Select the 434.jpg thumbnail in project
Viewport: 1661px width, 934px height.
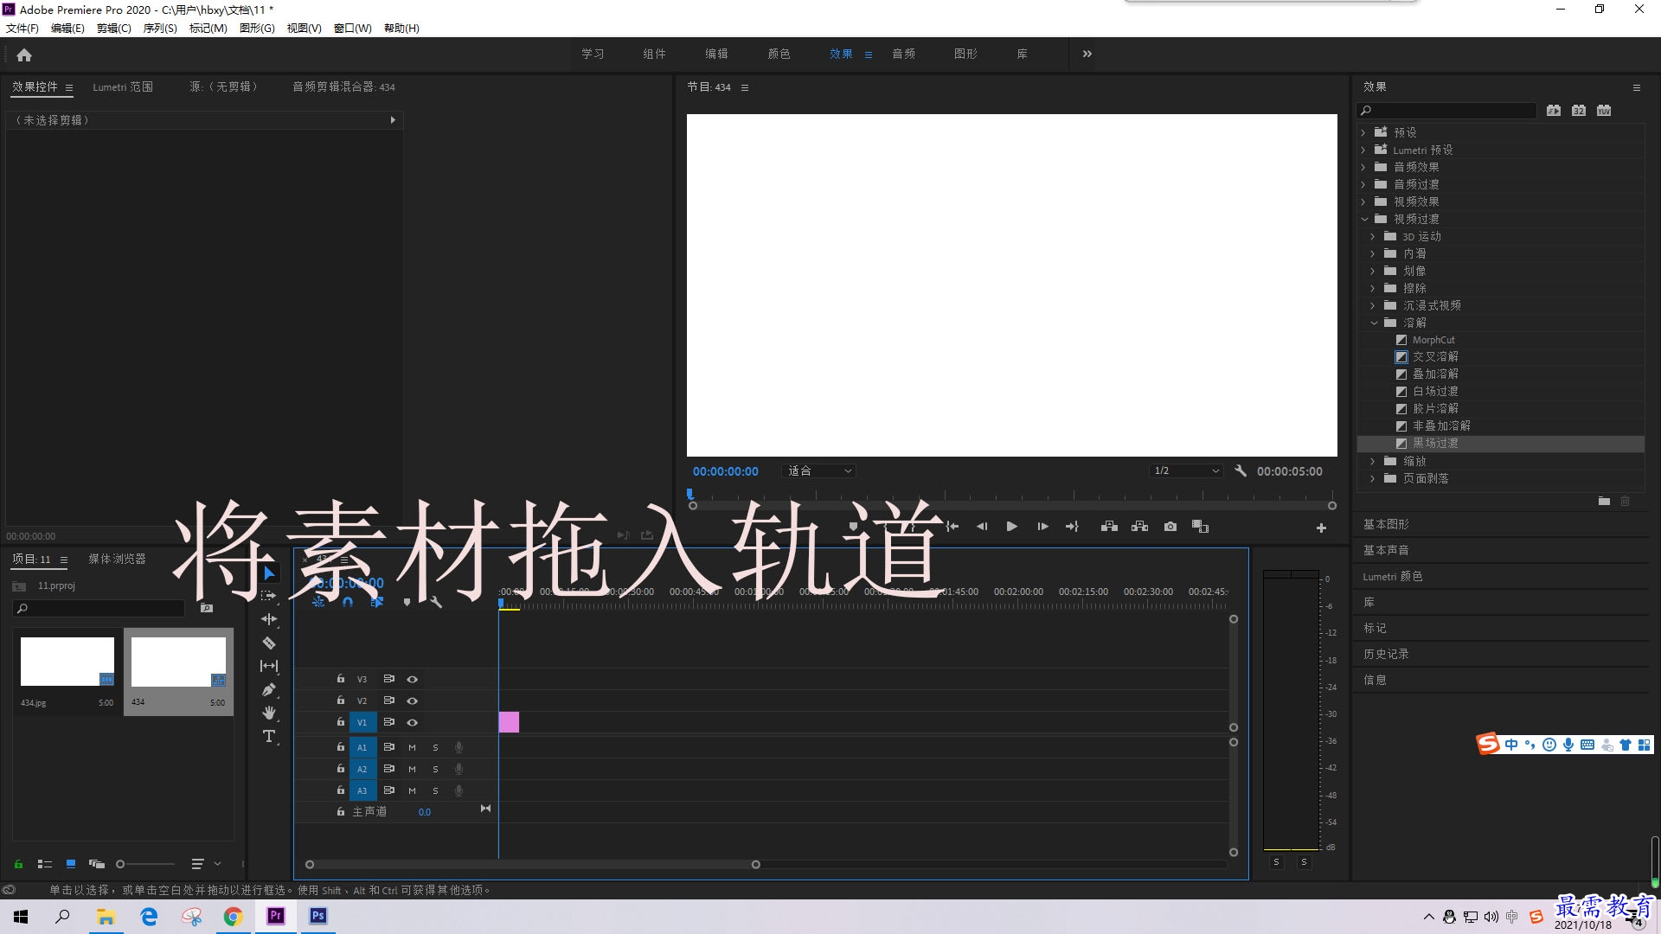pos(67,662)
